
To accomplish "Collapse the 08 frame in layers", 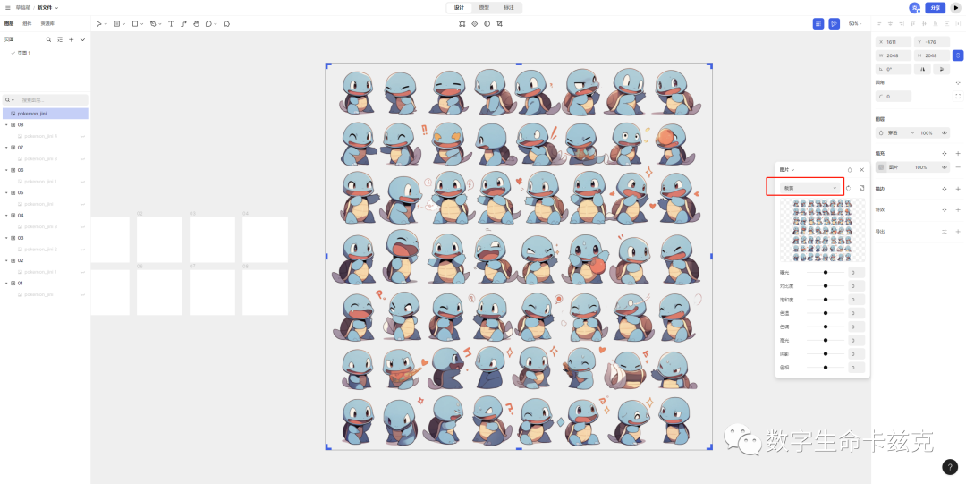I will (x=6, y=124).
